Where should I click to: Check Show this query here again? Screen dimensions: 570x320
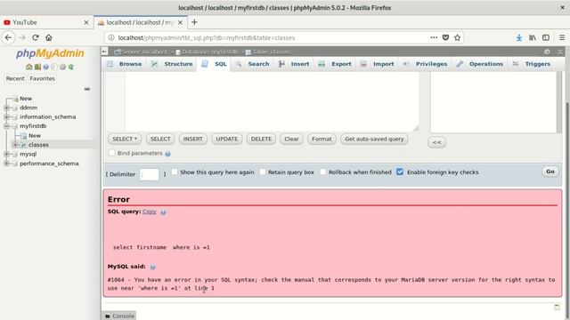[x=175, y=172]
